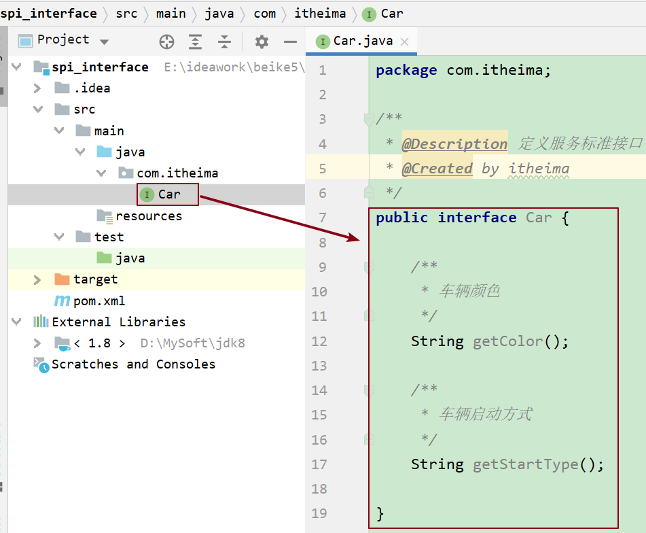This screenshot has width=646, height=533.
Task: Expand the target folder
Action: pos(38,279)
